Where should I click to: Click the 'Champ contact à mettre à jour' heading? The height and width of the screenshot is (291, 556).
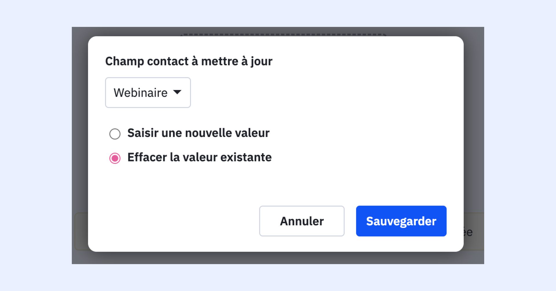189,61
